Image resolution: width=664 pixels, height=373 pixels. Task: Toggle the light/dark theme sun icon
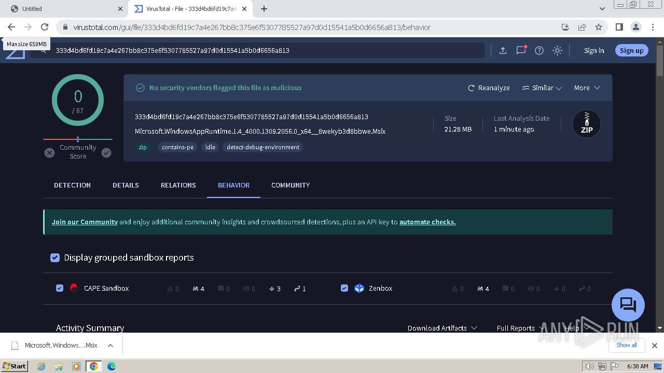click(x=557, y=50)
